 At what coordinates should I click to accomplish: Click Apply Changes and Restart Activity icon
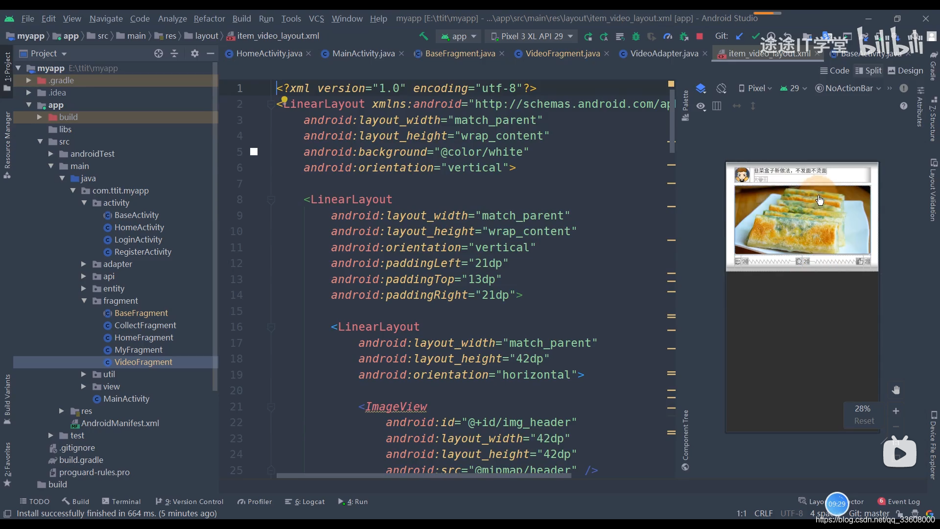[604, 36]
